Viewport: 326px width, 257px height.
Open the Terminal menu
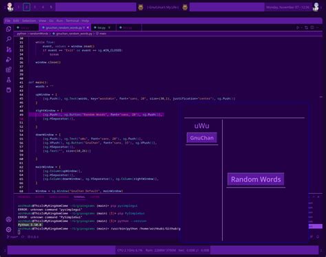[x=72, y=21]
